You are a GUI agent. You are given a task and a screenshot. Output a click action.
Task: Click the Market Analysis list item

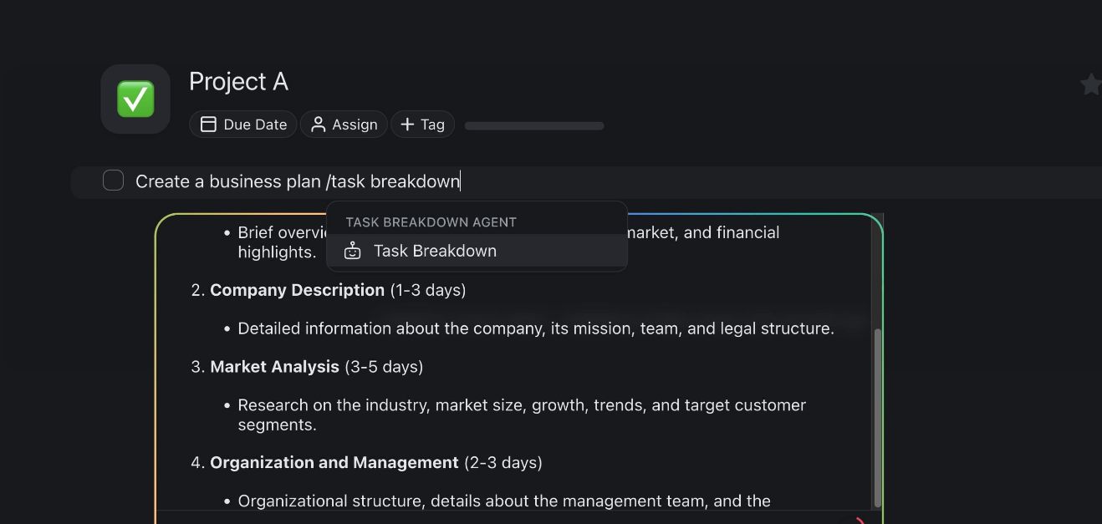point(274,366)
